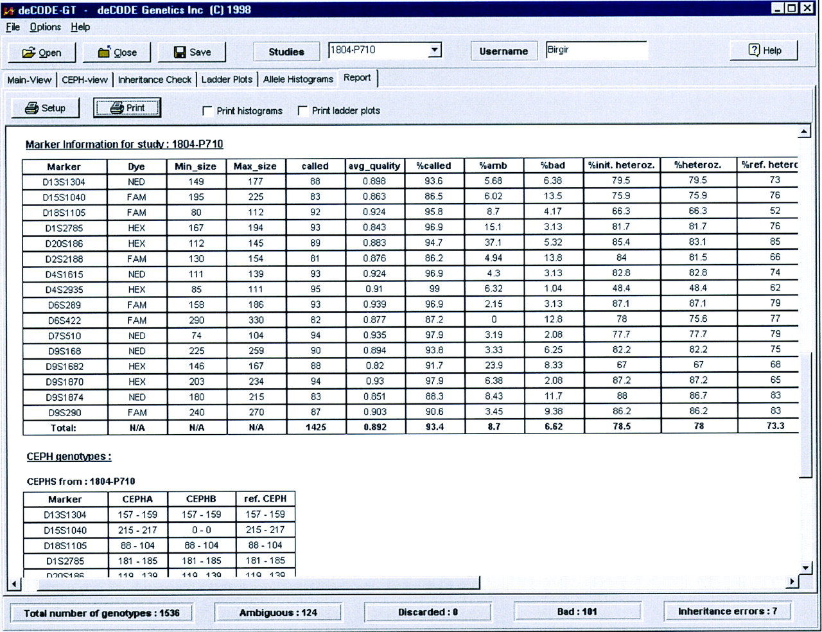
Task: Open the File menu
Action: [x=13, y=27]
